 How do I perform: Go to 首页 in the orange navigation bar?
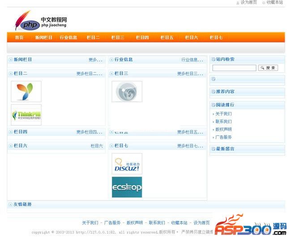[x=19, y=38]
